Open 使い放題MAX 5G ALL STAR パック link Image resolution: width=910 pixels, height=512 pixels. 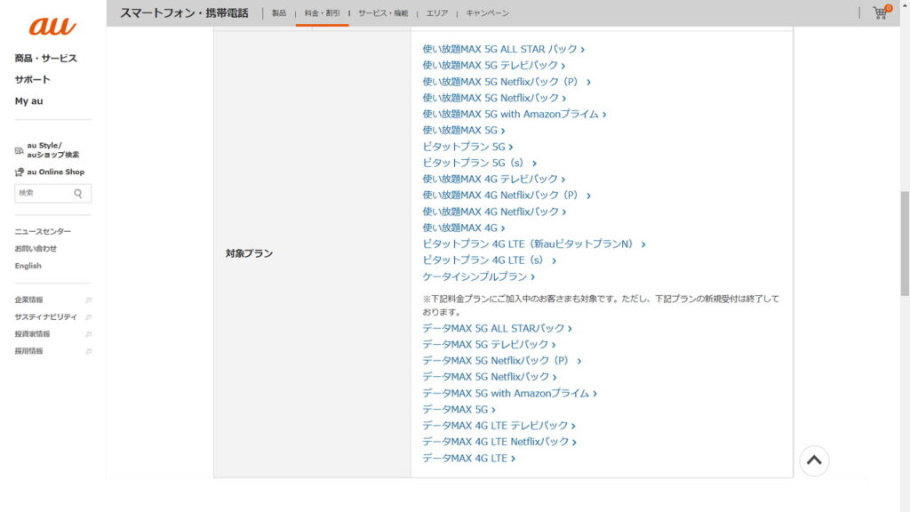click(503, 50)
